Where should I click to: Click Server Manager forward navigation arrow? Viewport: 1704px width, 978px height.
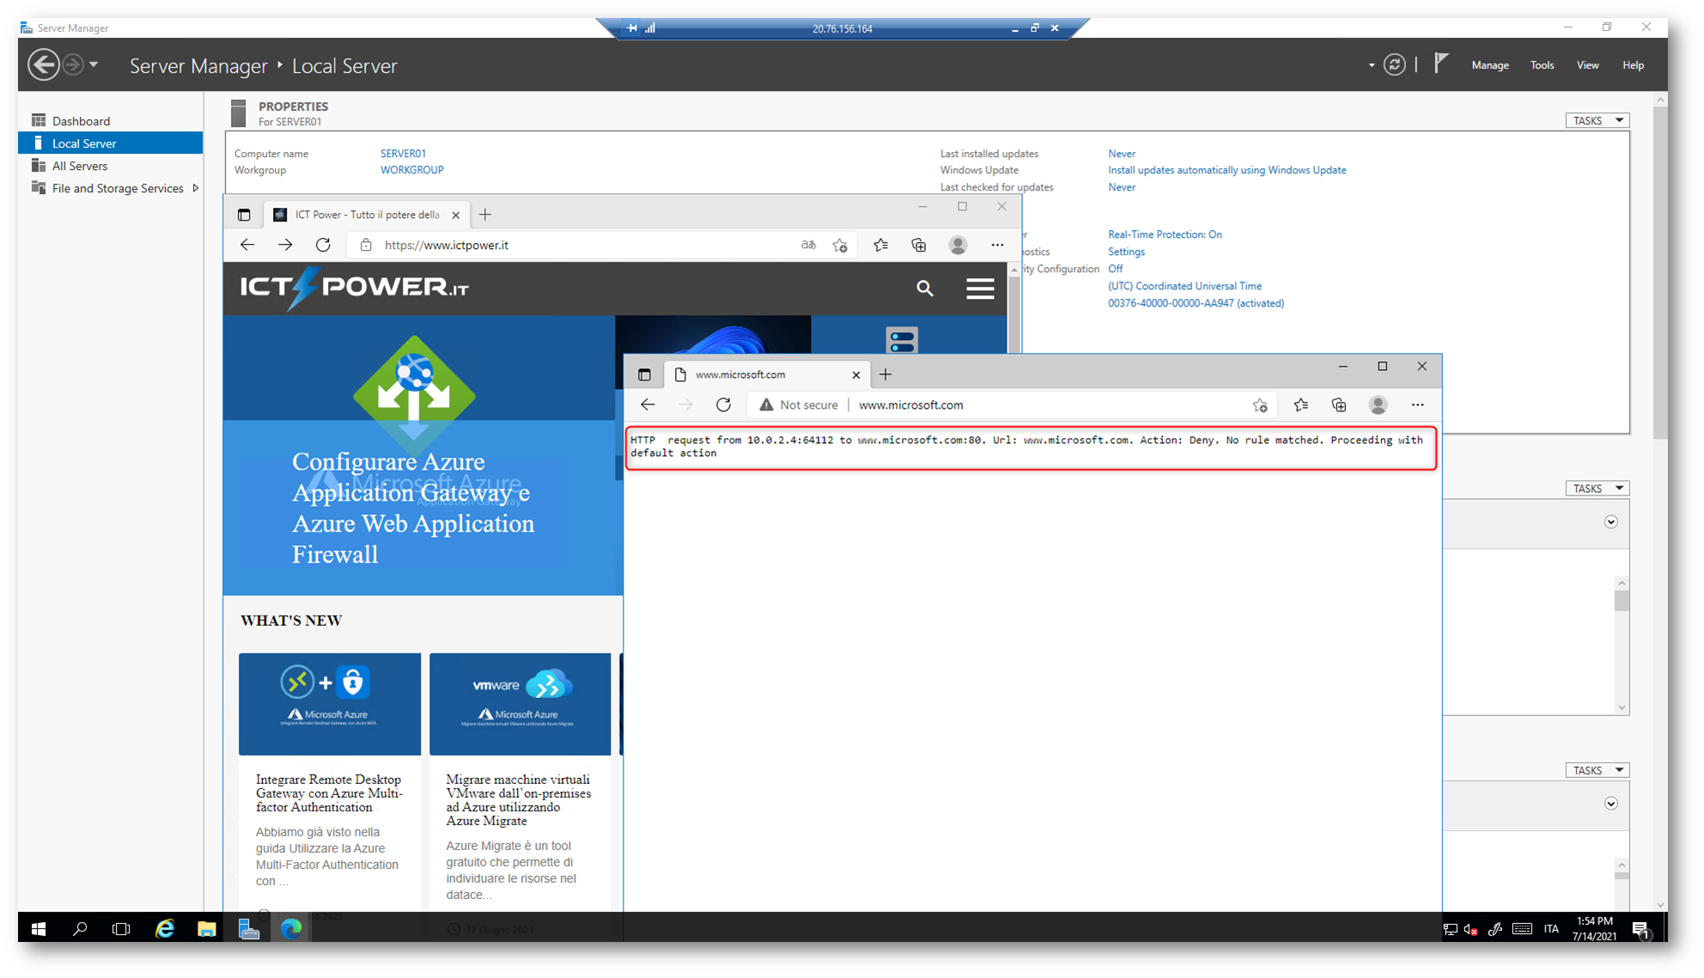(73, 65)
